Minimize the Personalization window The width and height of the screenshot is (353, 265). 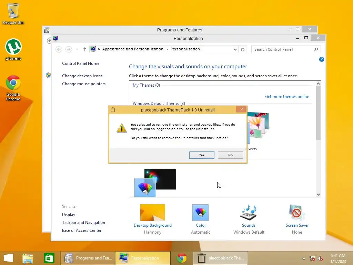coord(297,38)
